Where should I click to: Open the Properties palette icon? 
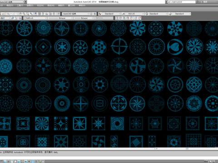(x=36, y=14)
